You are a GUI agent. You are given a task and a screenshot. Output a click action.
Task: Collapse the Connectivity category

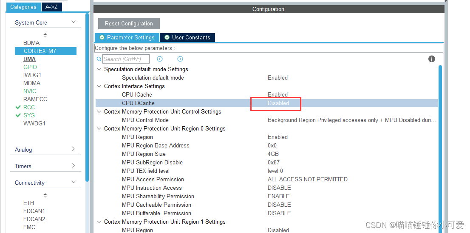click(x=74, y=182)
